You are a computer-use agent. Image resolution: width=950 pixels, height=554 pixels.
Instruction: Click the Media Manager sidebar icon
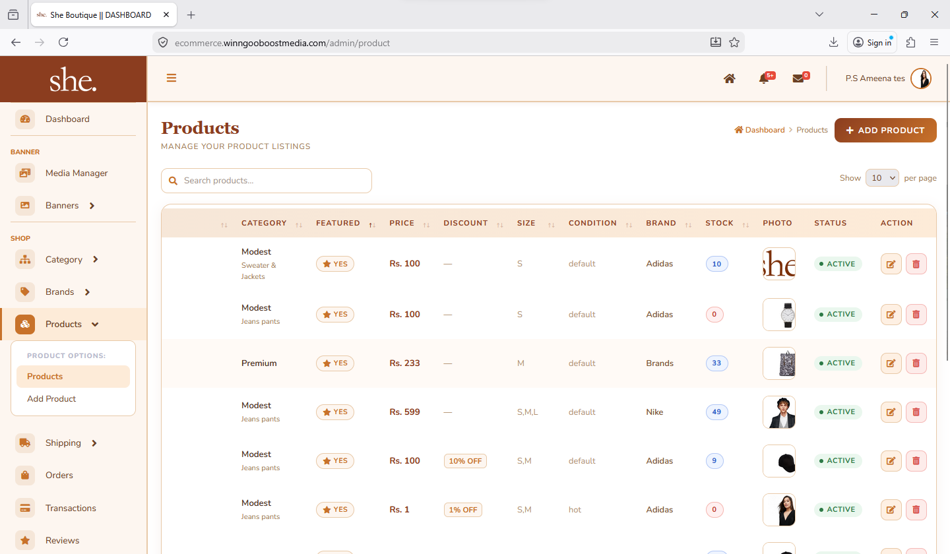tap(25, 173)
